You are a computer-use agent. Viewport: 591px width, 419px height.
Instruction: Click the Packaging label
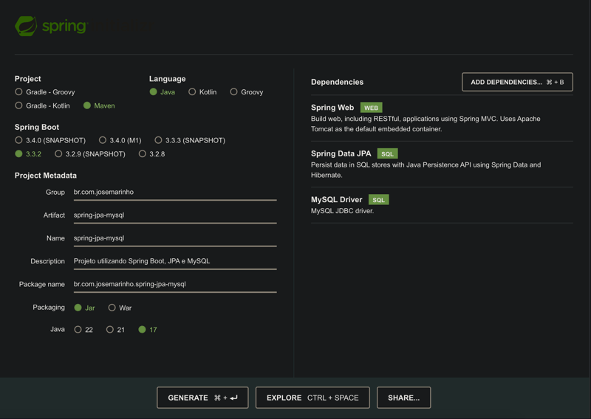tap(49, 307)
